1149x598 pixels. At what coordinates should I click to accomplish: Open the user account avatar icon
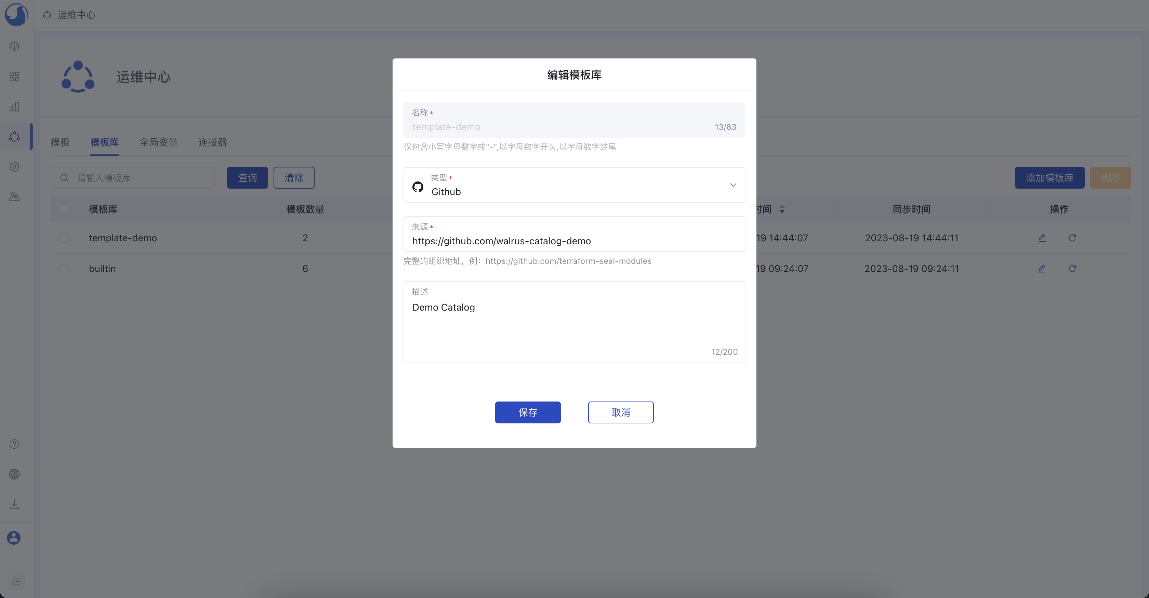click(14, 538)
